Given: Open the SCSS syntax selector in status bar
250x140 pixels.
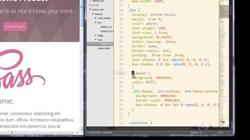Looking at the screenshot, I should pos(220,132).
